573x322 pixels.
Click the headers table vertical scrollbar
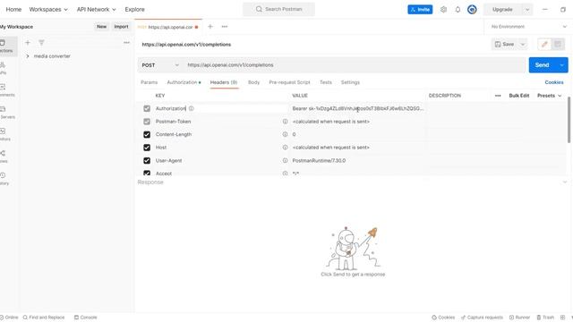click(569, 120)
